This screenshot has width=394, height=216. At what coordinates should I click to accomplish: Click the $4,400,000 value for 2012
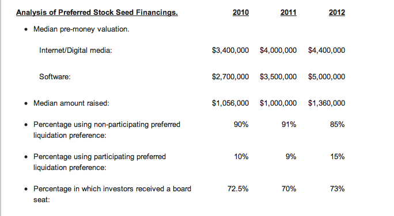pos(327,51)
